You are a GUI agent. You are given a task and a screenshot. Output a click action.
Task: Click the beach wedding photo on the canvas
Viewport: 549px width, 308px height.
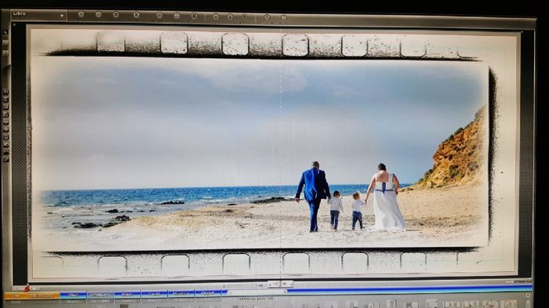[x=260, y=153]
